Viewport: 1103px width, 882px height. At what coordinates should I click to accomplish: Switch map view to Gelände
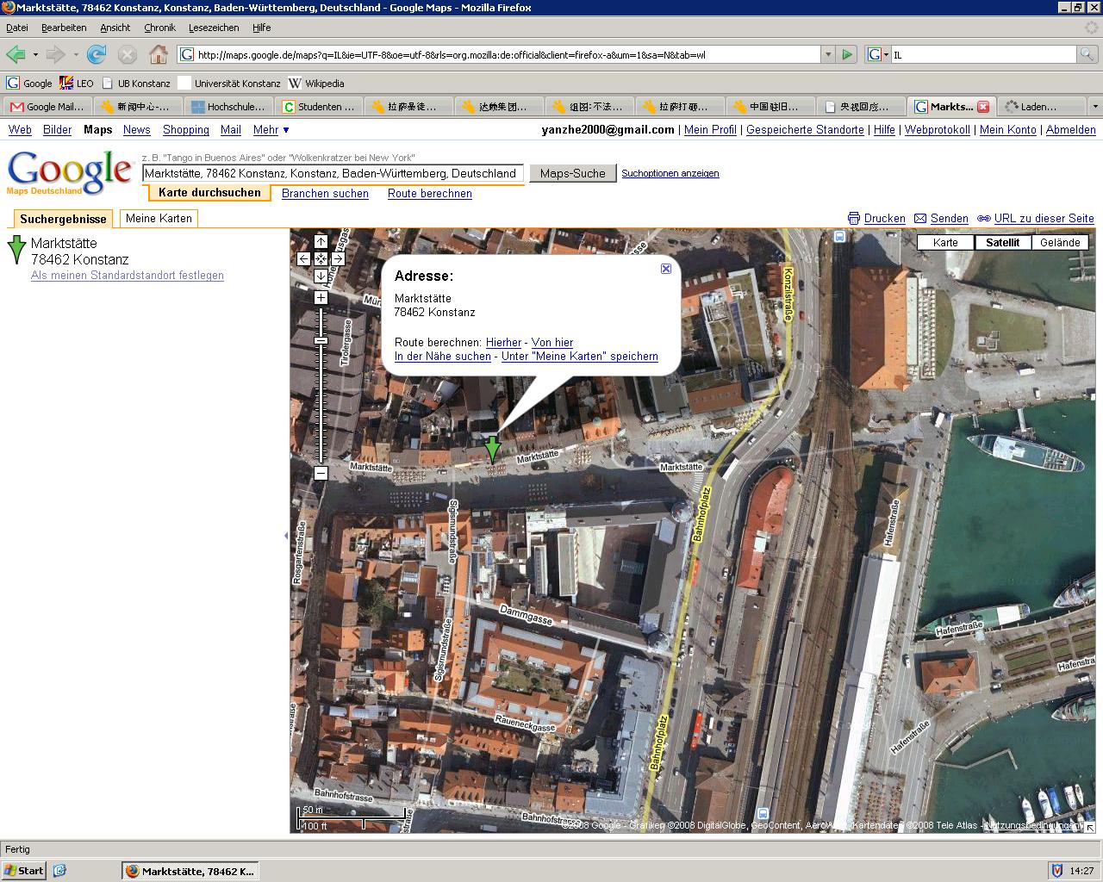pyautogui.click(x=1060, y=242)
